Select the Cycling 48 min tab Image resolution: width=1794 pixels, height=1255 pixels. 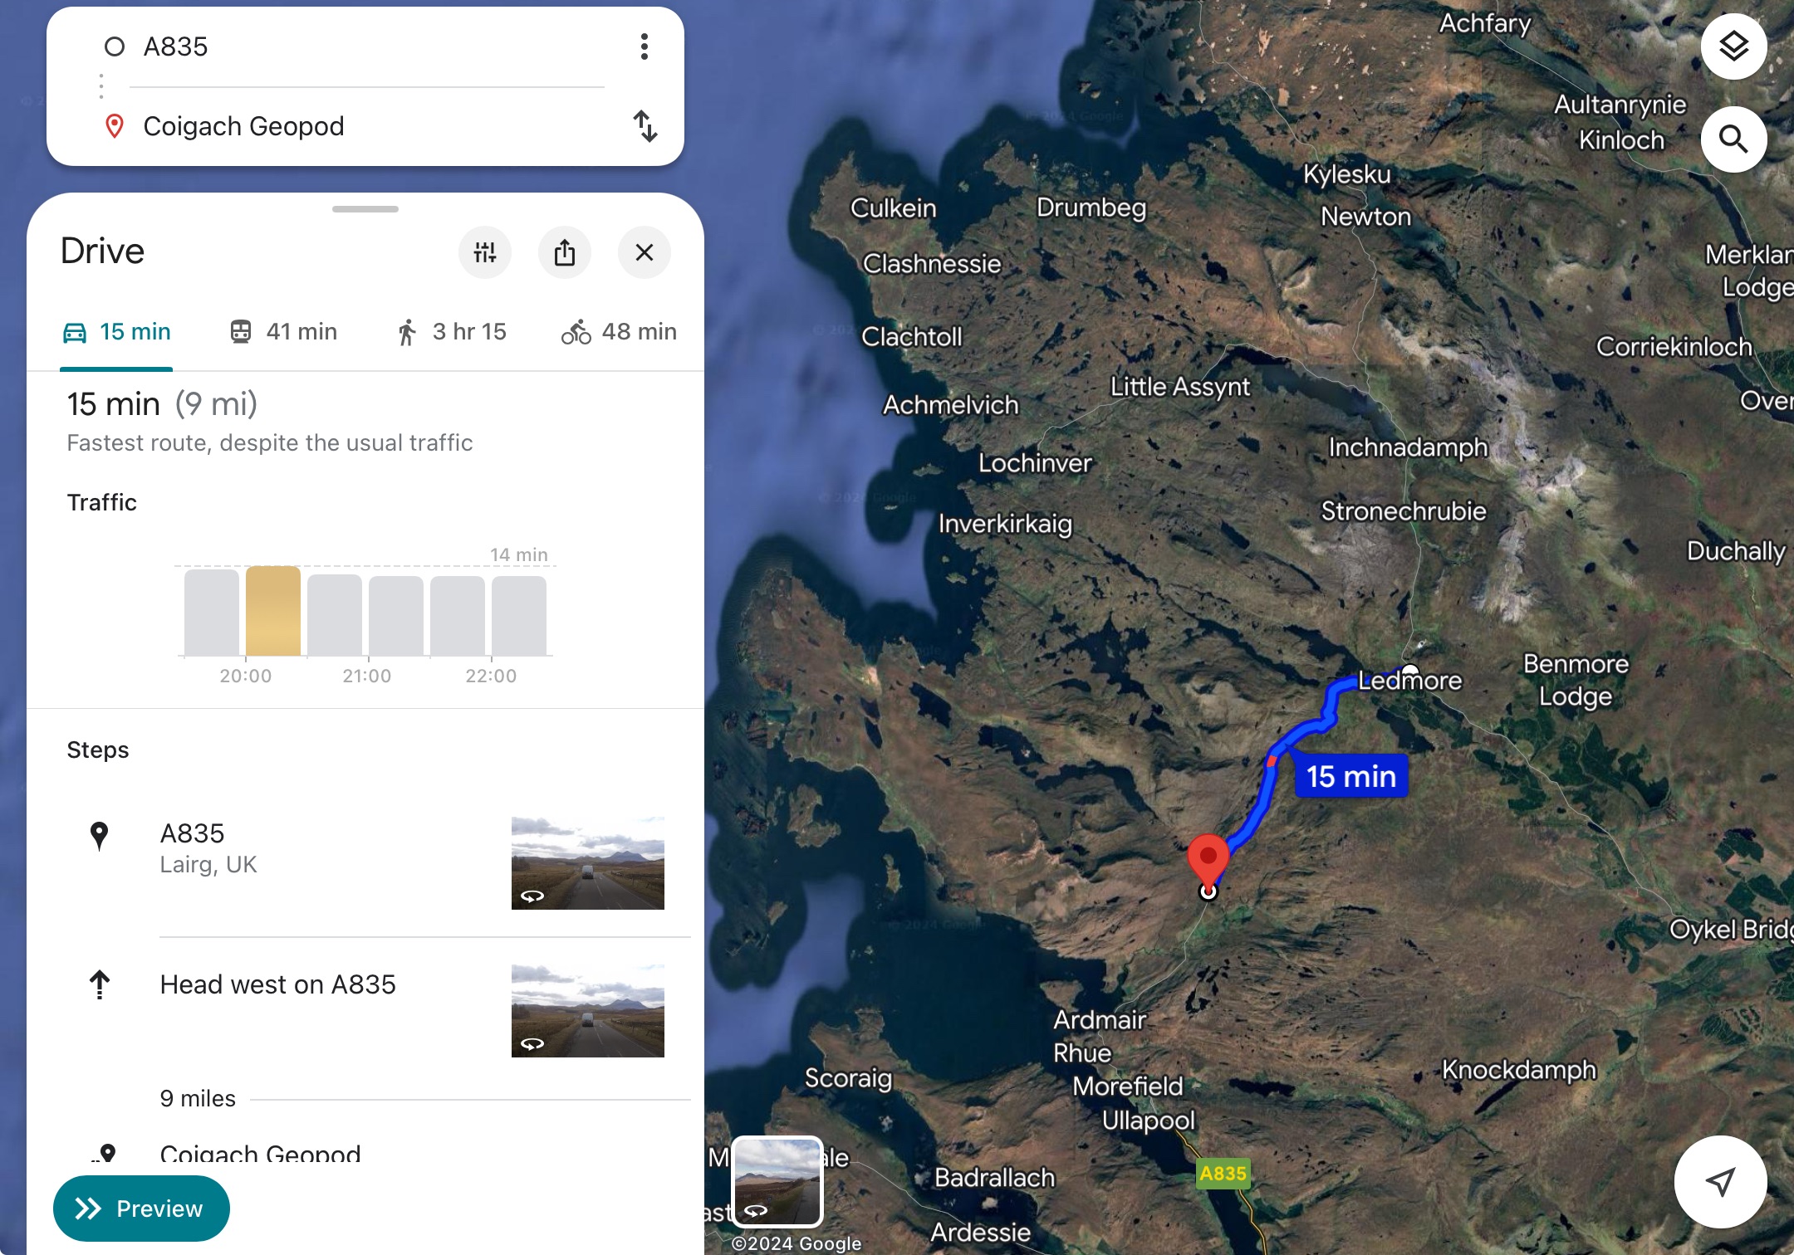619,332
